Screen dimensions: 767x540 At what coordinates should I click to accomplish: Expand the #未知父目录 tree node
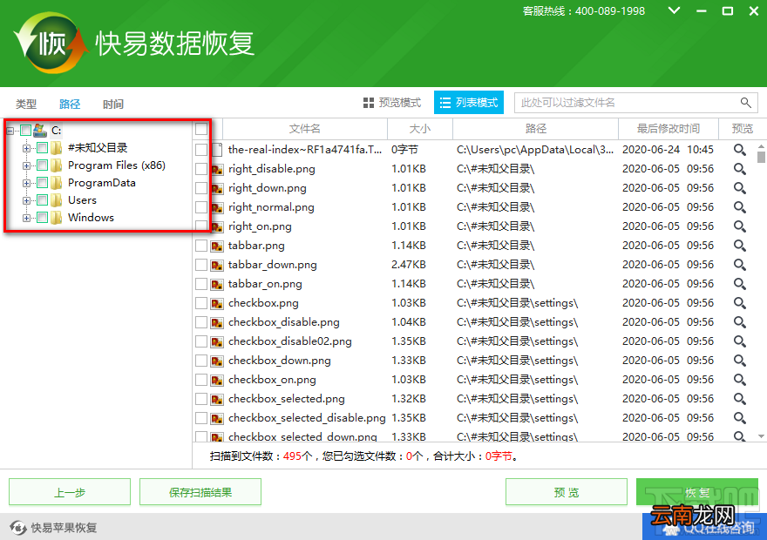pos(26,148)
